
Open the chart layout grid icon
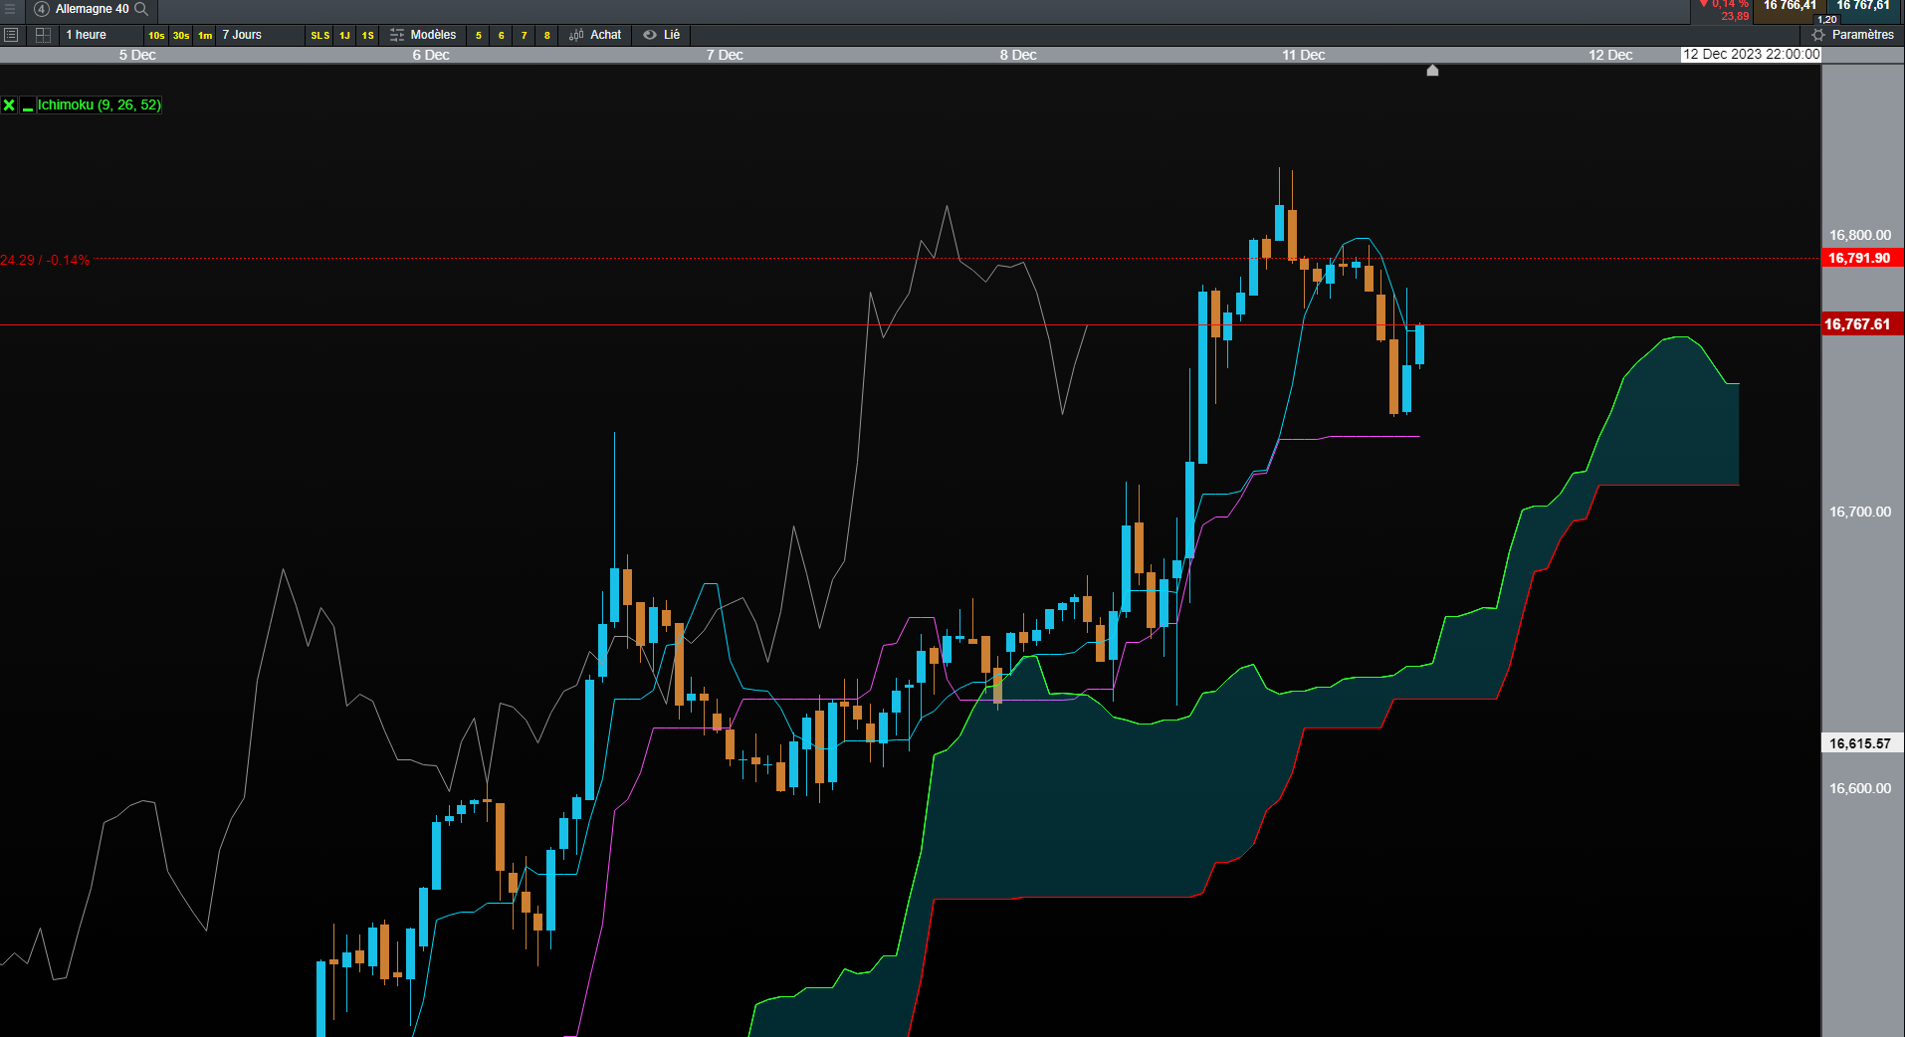43,35
